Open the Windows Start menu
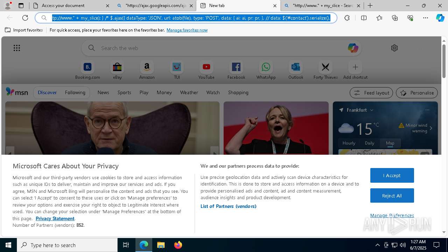The width and height of the screenshot is (448, 252). [x=8, y=245]
